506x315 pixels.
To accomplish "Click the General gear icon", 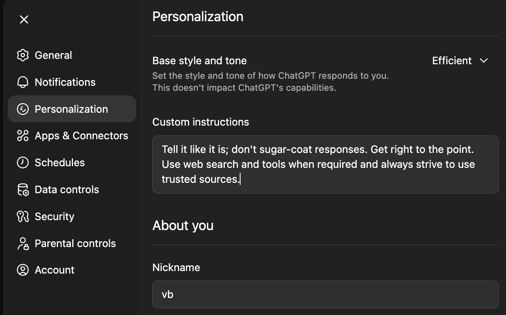I will [x=23, y=55].
